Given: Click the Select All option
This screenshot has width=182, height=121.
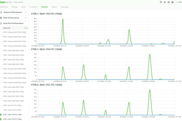Looking at the screenshot, I should [x=7, y=28].
